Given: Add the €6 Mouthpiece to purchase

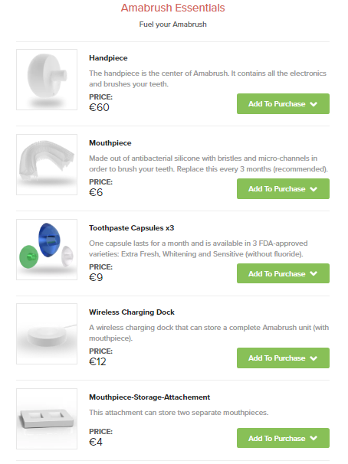Looking at the screenshot, I should coord(283,189).
